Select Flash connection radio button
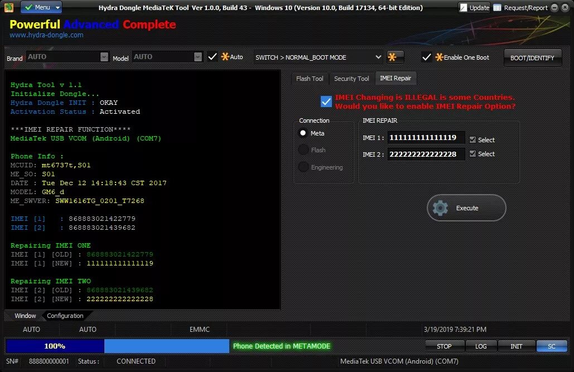 (303, 150)
